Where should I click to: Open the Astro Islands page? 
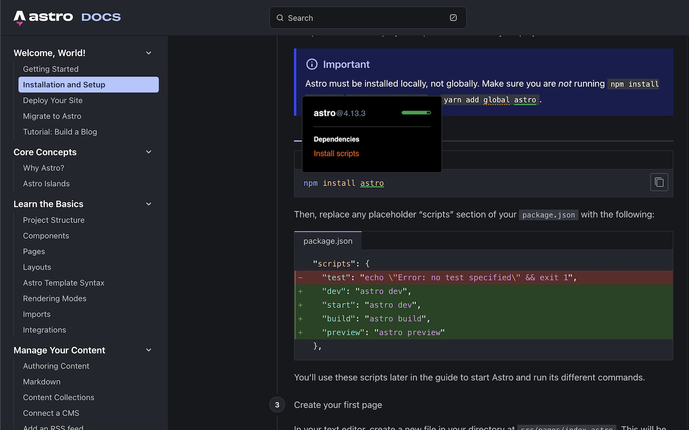(x=46, y=184)
